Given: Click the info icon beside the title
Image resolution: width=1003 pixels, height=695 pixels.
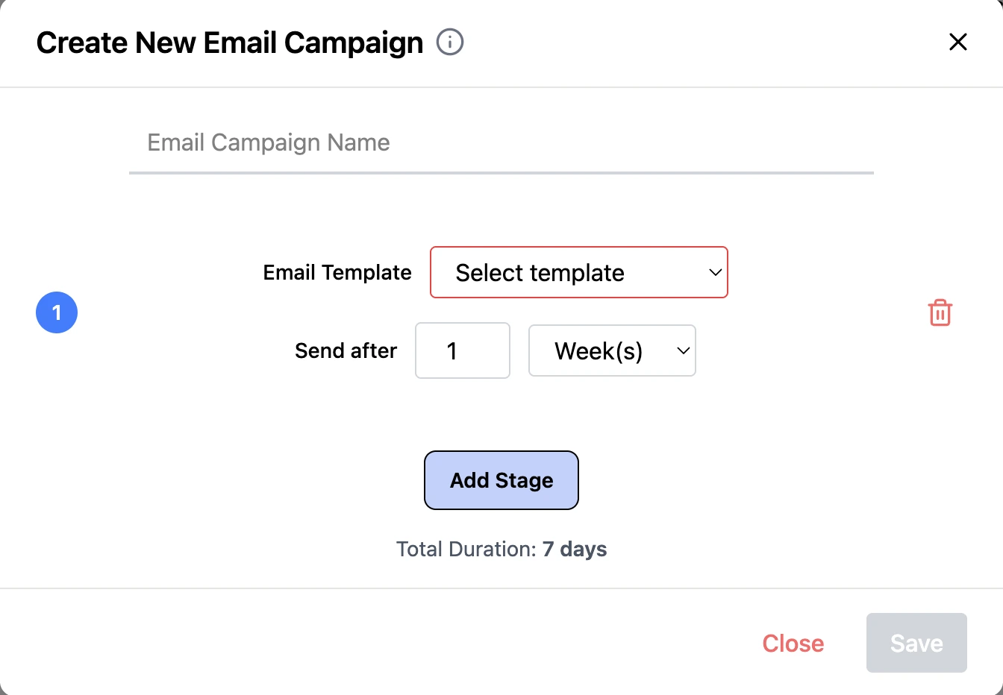Looking at the screenshot, I should pos(450,42).
